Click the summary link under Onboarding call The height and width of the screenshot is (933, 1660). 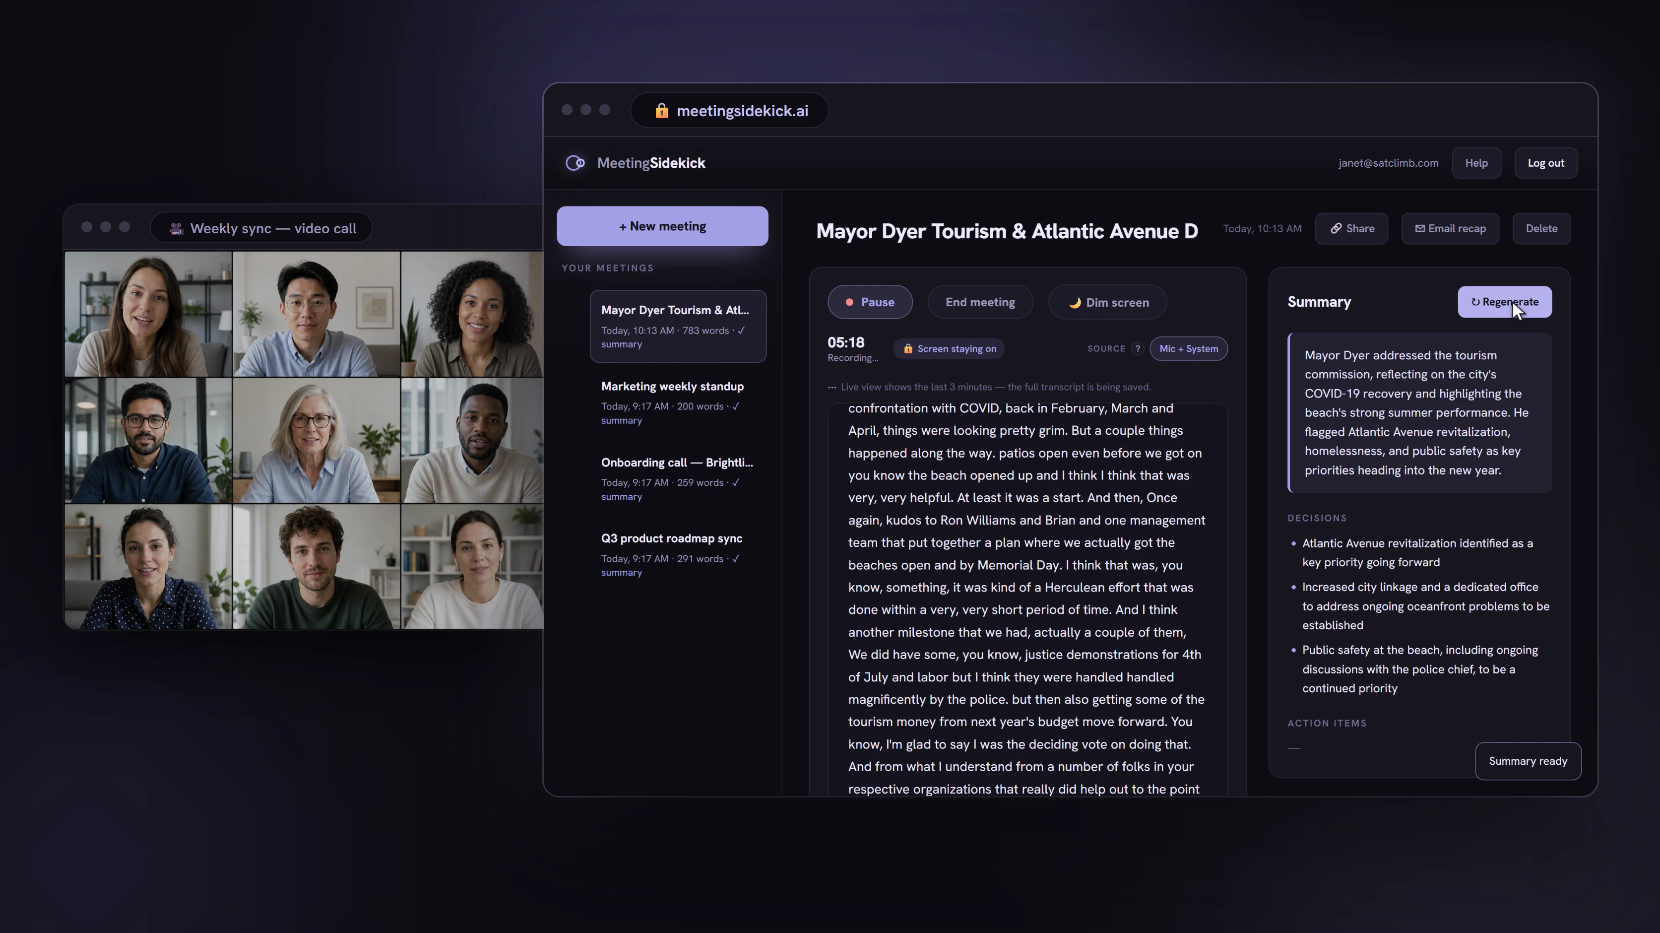(621, 496)
